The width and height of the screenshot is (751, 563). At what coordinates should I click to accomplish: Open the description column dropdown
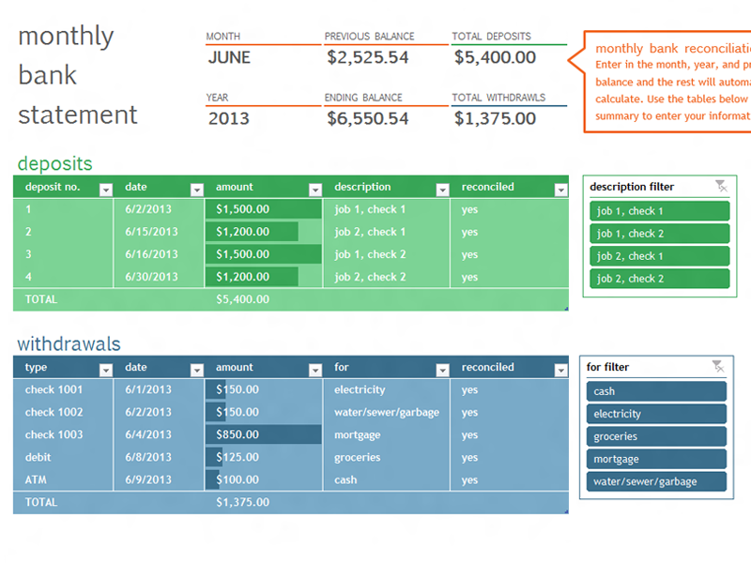coord(442,190)
